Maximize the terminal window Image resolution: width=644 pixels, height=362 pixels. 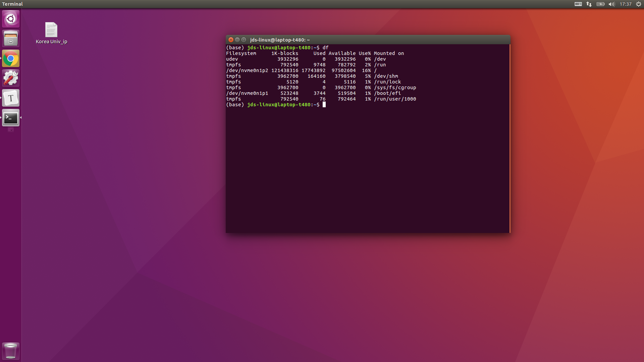point(244,40)
